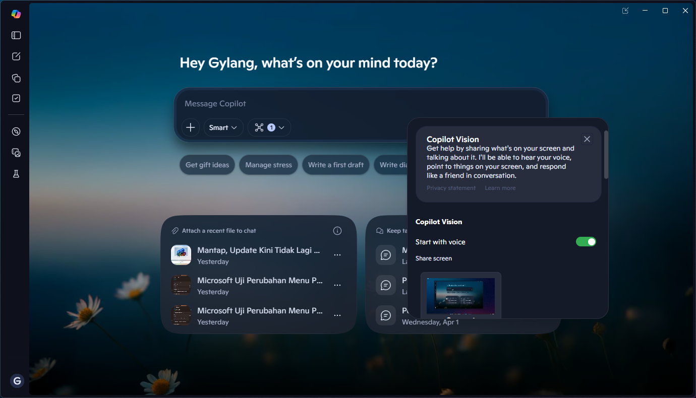Open the image library icon in sidebar
696x398 pixels.
click(16, 153)
